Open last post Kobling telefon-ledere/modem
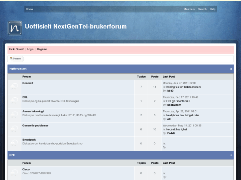Image resolution: width=241 pixels, height=180 pixels. point(184,87)
